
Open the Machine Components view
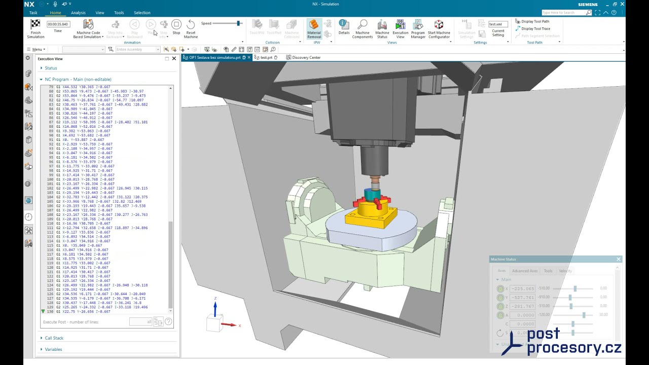[363, 29]
